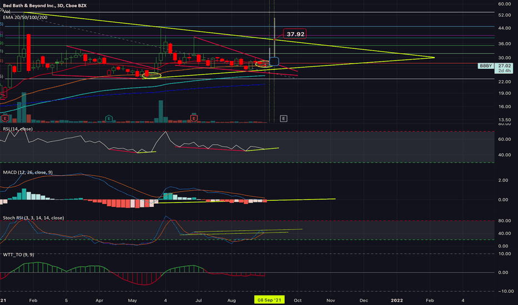The width and height of the screenshot is (518, 305).
Task: Click the Dec label on the time axis
Action: tap(363, 301)
